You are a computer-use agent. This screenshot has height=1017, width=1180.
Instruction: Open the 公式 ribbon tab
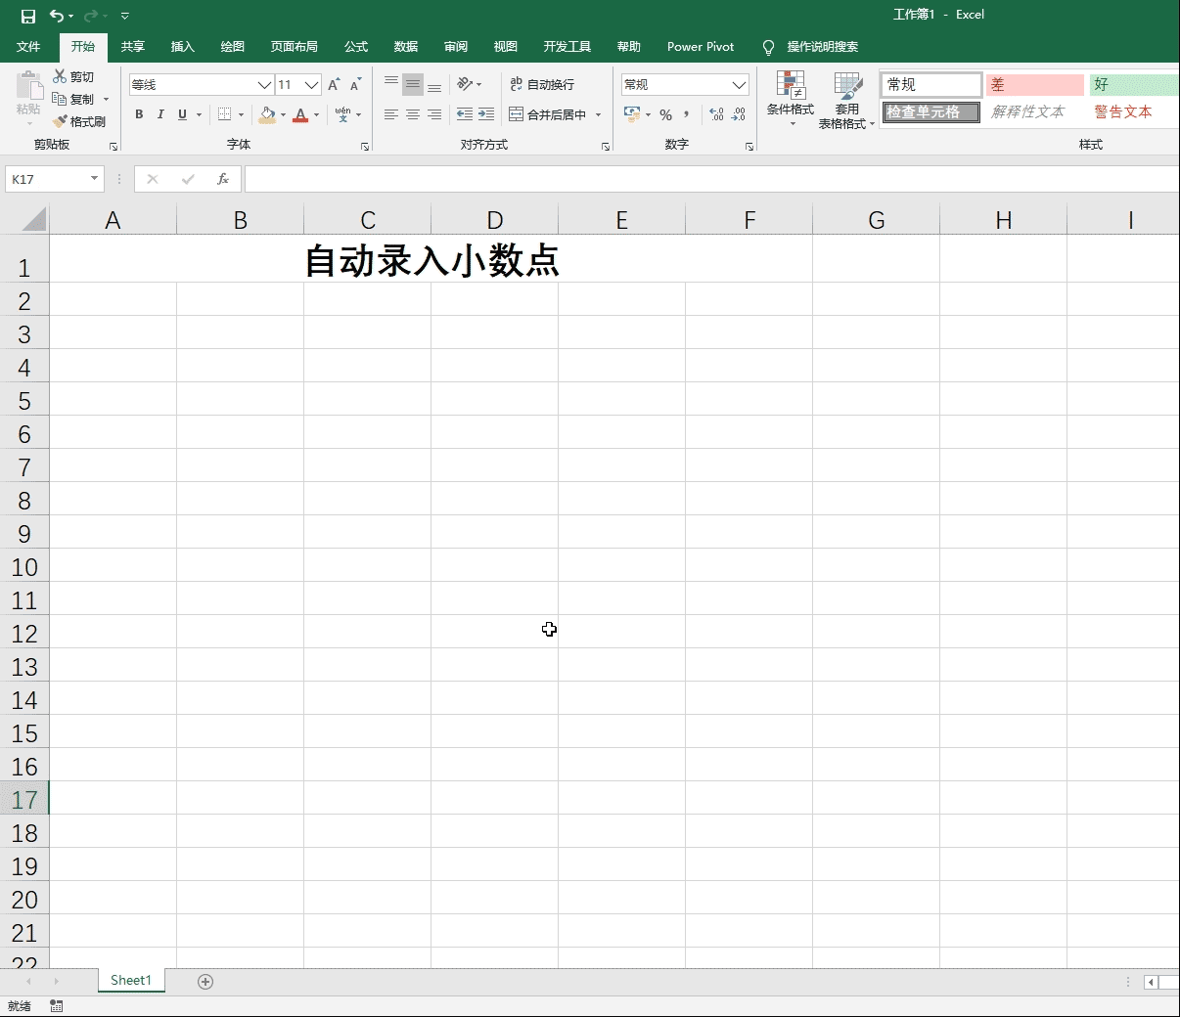coord(356,47)
